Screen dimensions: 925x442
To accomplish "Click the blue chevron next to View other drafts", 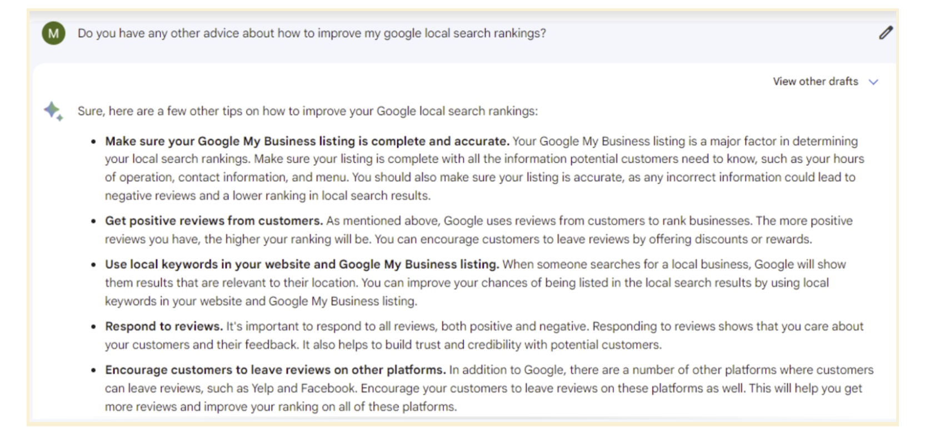I will [x=873, y=81].
